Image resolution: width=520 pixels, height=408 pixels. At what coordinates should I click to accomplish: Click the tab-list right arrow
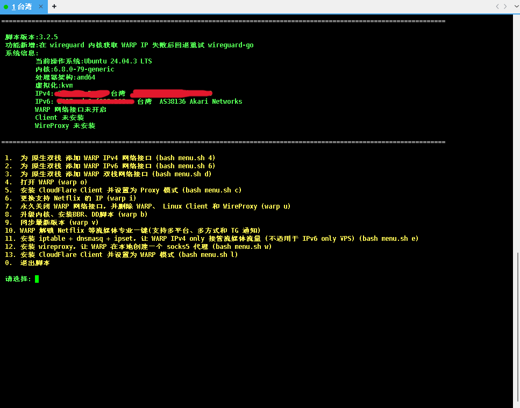(505, 6)
